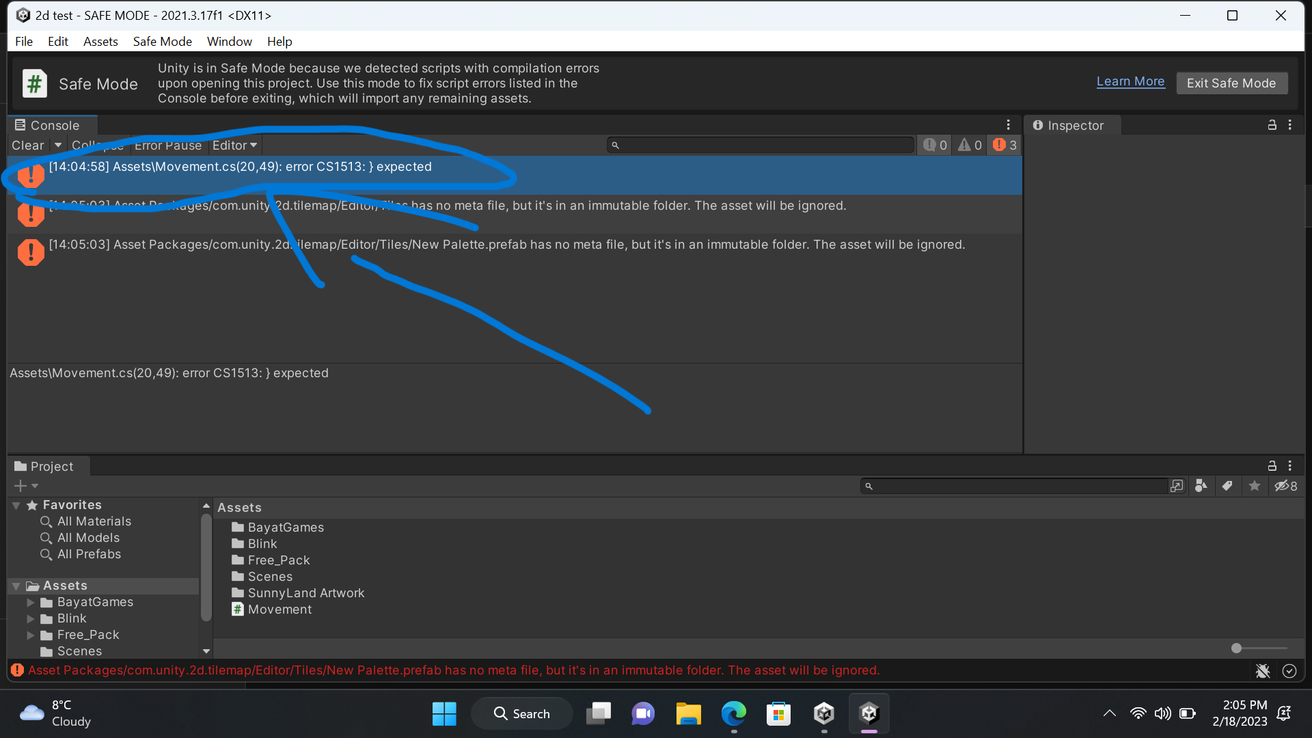Click the favorites star search icon
The image size is (1312, 738).
coord(1255,486)
